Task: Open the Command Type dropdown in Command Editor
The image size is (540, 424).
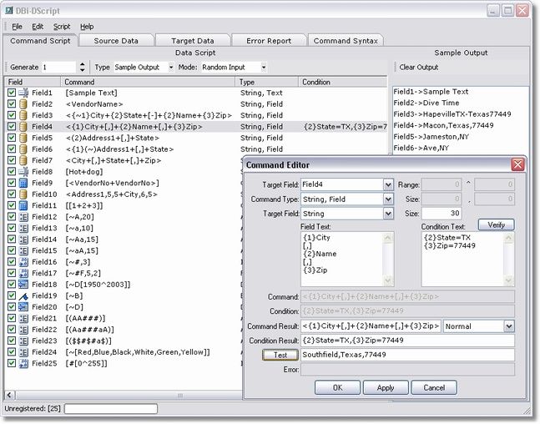Action: 387,199
